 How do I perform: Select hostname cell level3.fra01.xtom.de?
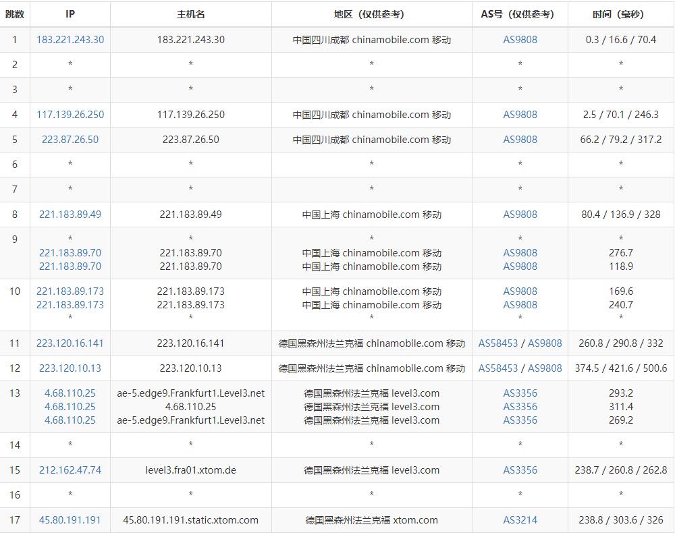[191, 470]
